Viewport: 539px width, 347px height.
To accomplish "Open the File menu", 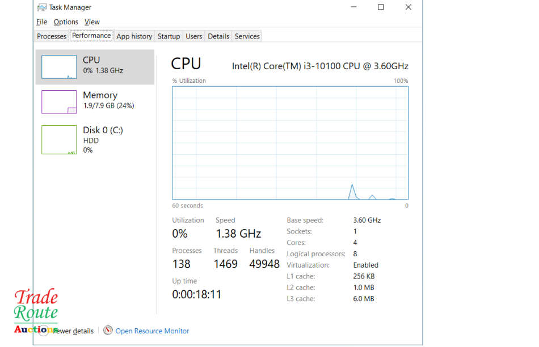I will [x=42, y=22].
